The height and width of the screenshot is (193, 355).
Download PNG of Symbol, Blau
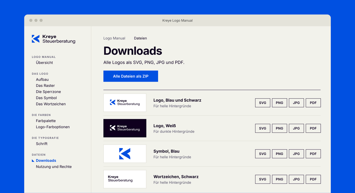(279, 154)
